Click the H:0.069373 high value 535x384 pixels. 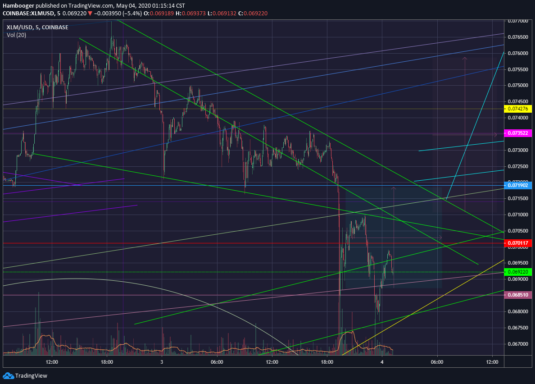click(191, 14)
